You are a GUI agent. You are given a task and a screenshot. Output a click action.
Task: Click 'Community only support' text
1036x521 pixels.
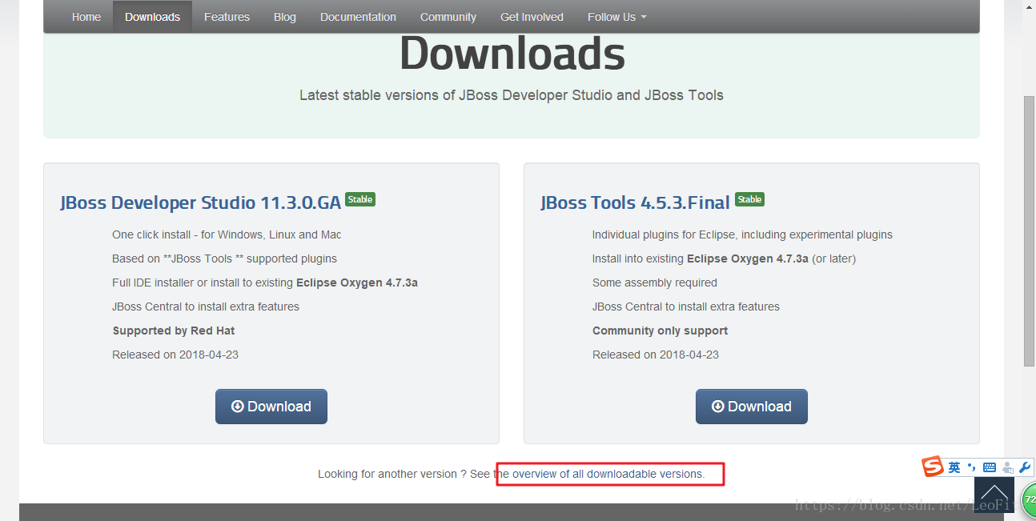tap(660, 331)
